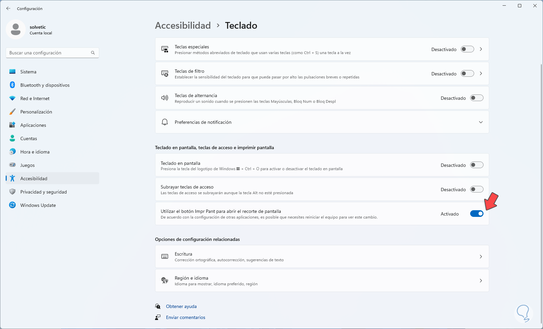The image size is (543, 329).
Task: Enable the Teclas especiales toggle
Action: [x=467, y=49]
